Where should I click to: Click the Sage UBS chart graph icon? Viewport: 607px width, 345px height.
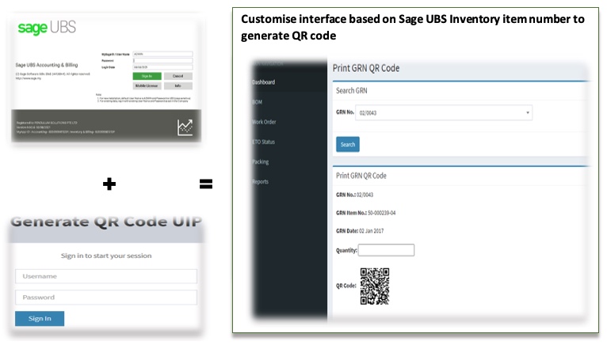(185, 127)
